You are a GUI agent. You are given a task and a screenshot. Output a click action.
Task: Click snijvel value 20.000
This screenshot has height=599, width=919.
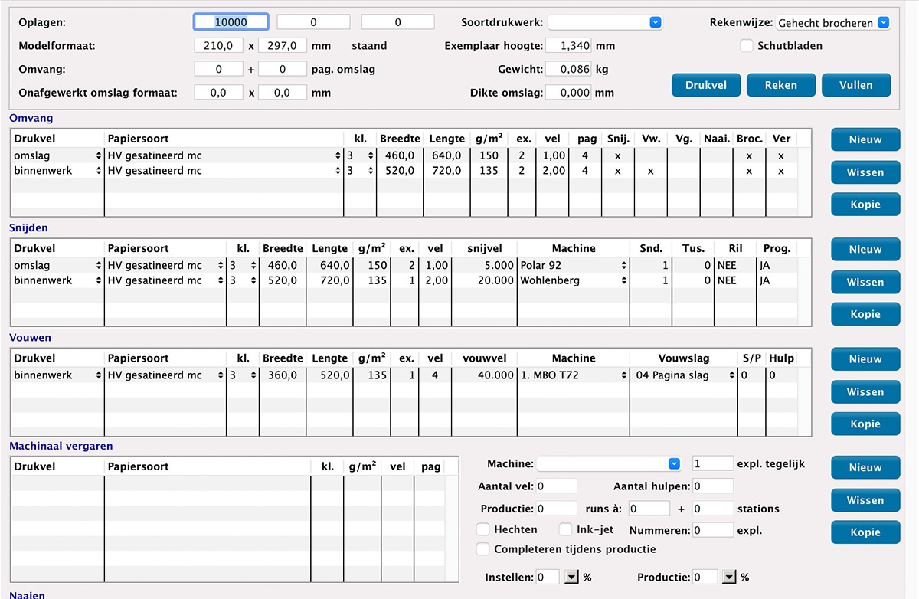click(497, 280)
